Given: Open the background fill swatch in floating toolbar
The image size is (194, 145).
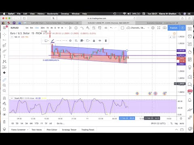Looking at the screenshot, I should click(82, 41).
